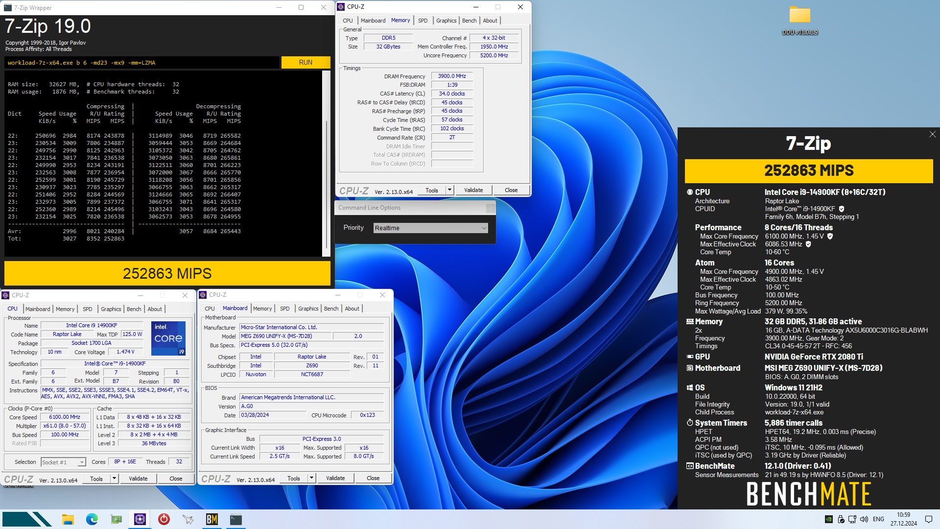Click the yellow 252863 MIPS result bar
This screenshot has width=940, height=529.
[x=167, y=273]
